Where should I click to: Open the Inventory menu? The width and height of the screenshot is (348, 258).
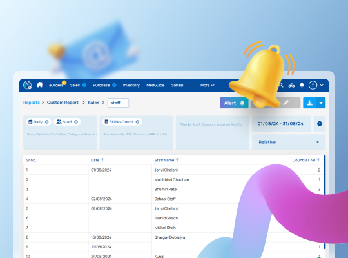[131, 85]
